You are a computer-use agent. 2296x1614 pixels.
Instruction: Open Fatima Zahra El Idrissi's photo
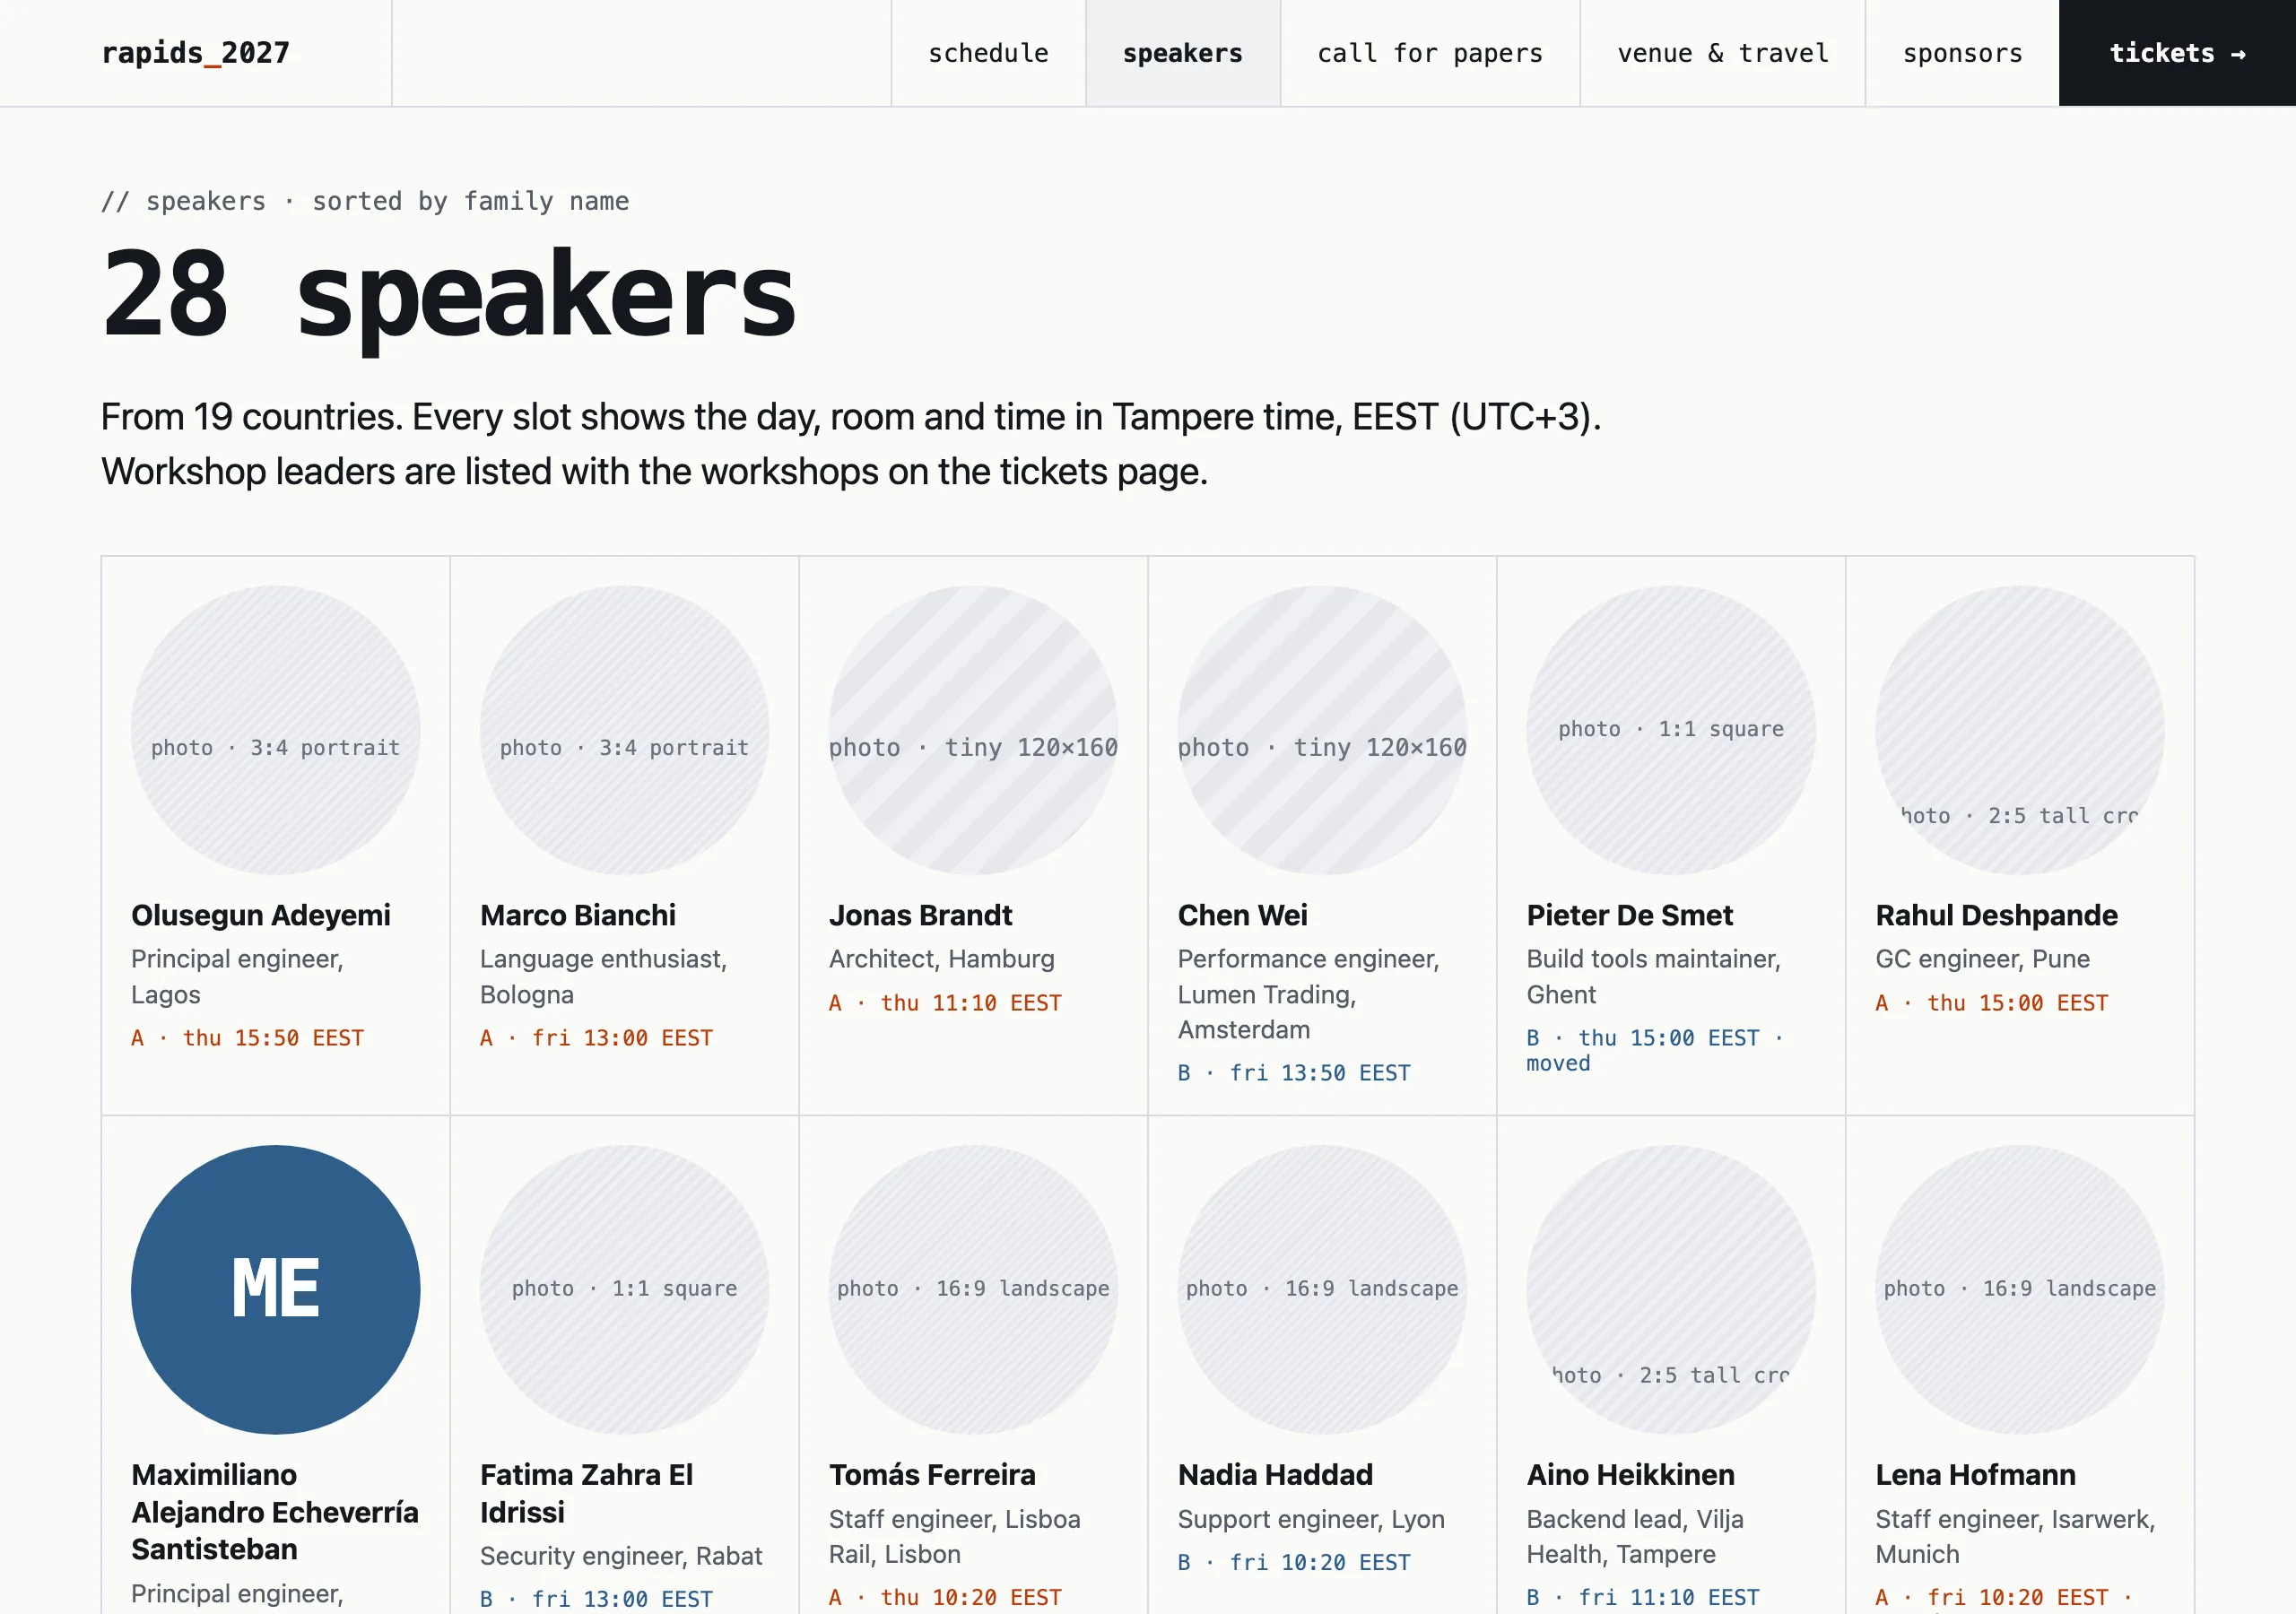click(624, 1289)
